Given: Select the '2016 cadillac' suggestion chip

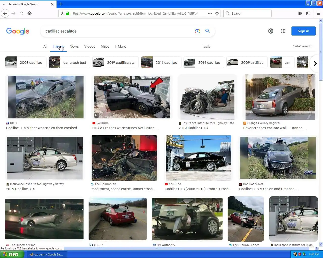Looking at the screenshot, I should (x=161, y=62).
